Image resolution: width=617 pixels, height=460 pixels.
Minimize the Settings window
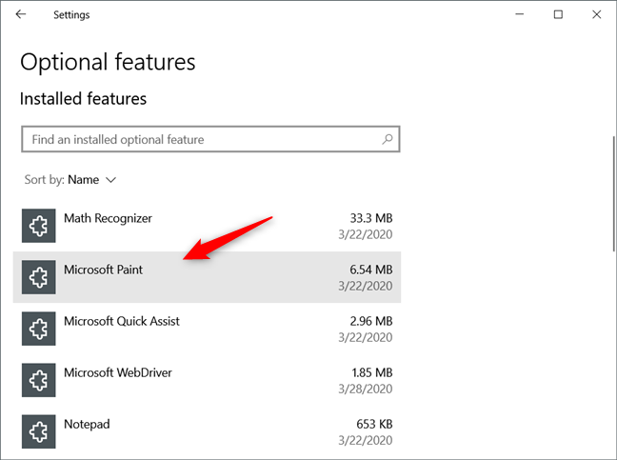520,14
